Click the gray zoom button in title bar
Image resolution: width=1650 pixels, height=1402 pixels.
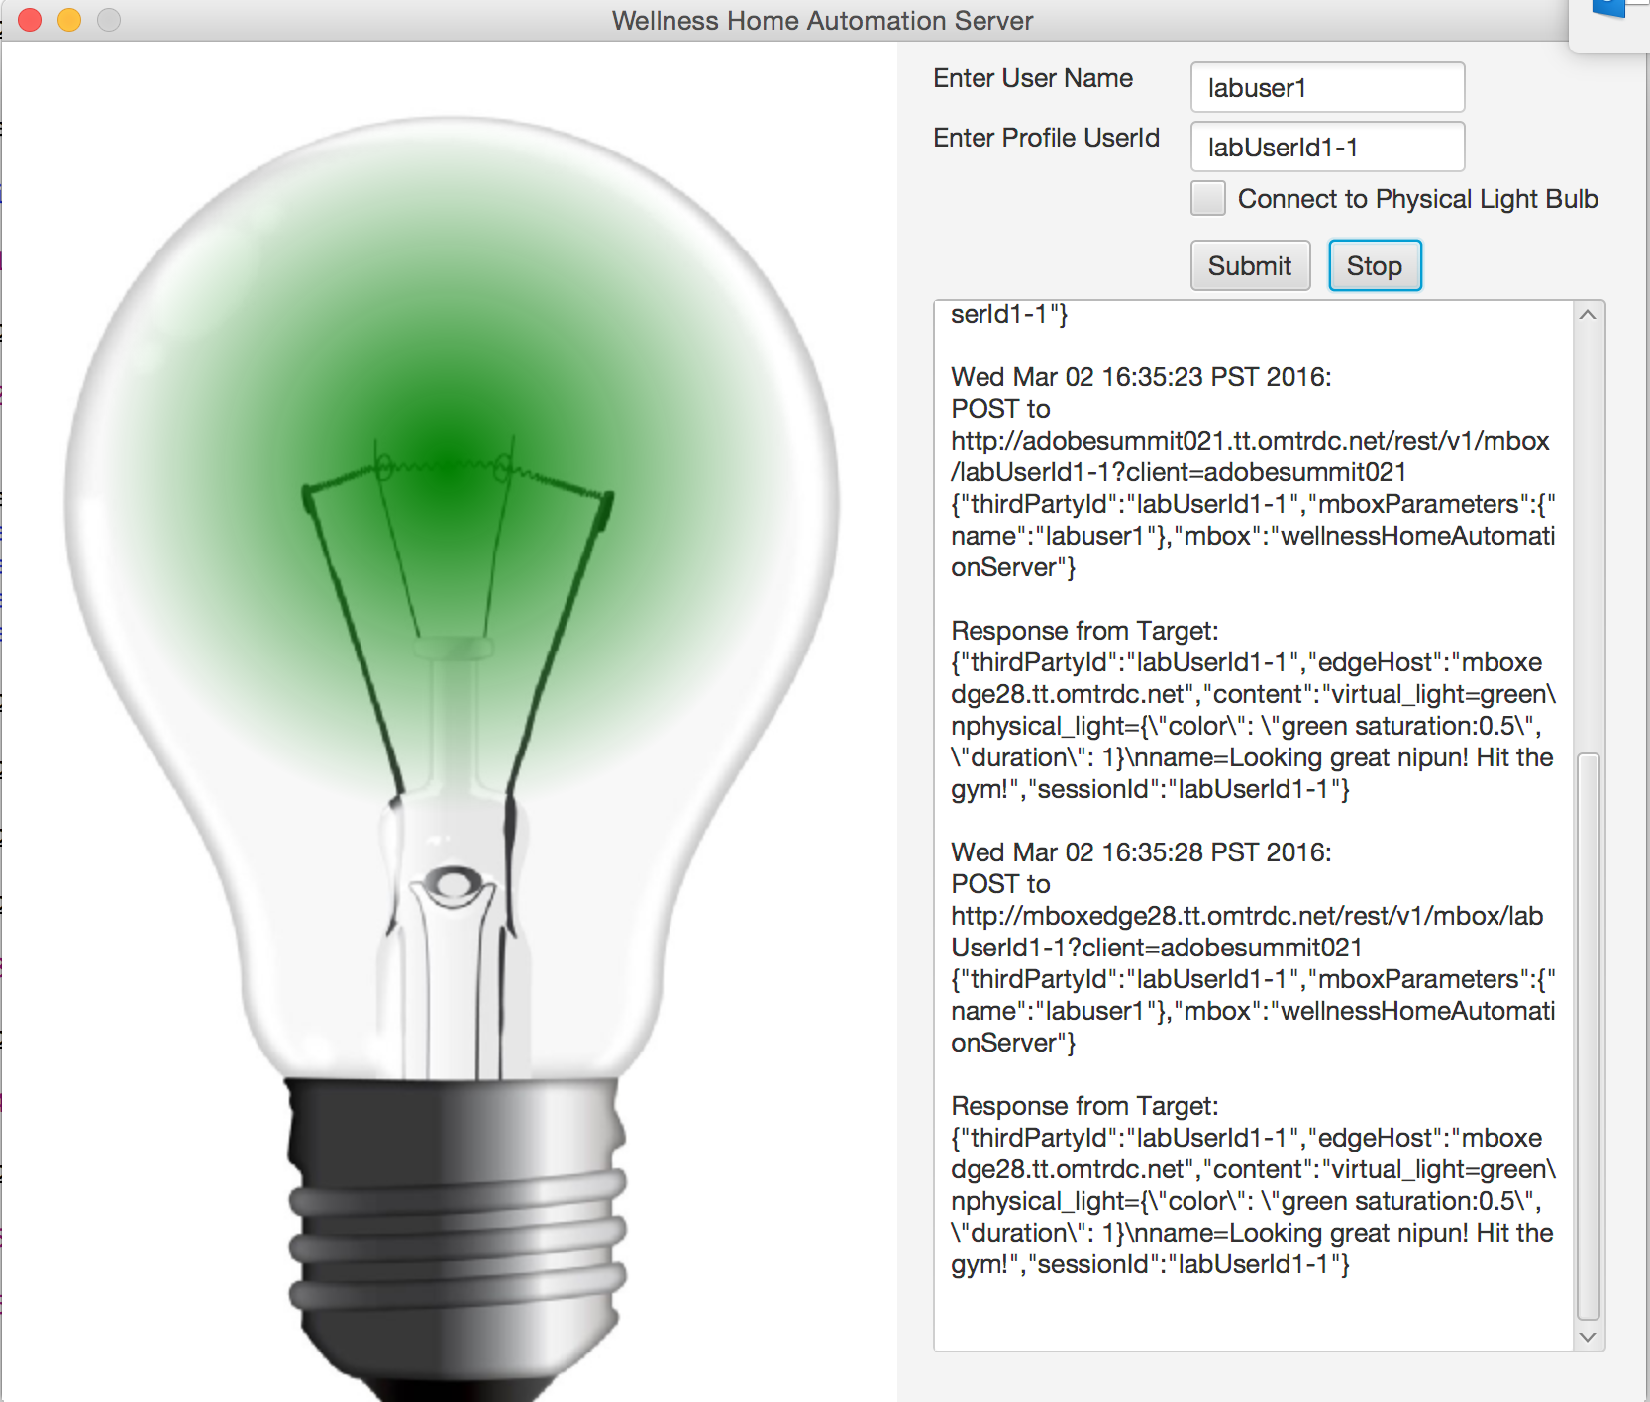(x=109, y=20)
